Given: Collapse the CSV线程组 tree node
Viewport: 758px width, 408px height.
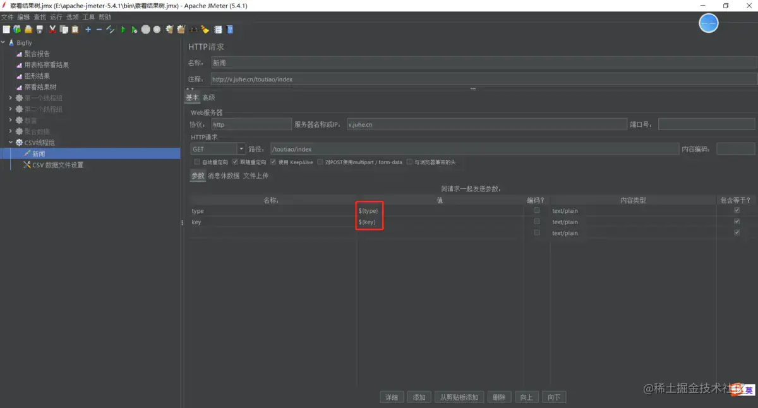Looking at the screenshot, I should (11, 143).
